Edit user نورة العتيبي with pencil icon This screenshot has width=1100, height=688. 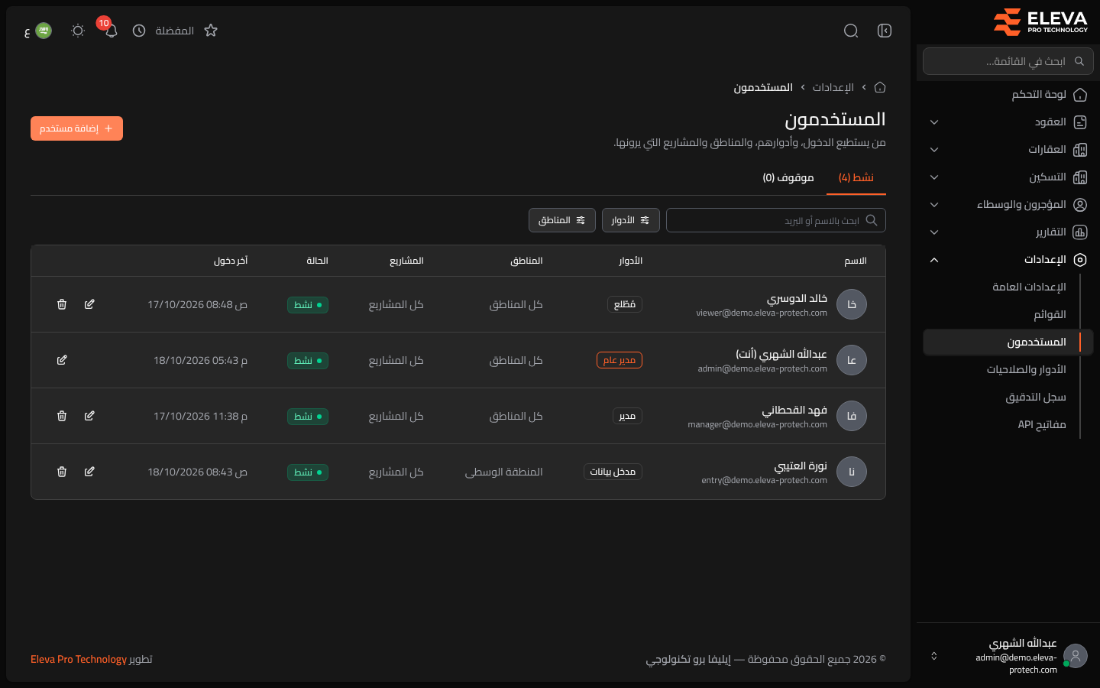89,472
